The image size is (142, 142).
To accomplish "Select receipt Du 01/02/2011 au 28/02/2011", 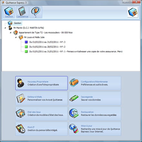I will tap(47, 47).
